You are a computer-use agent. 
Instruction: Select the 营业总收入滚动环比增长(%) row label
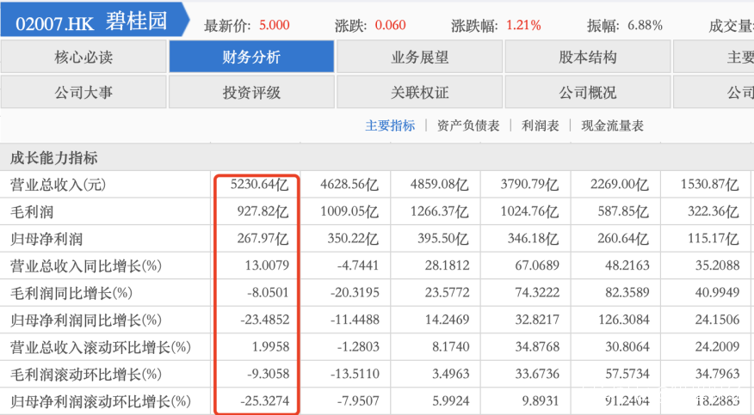point(101,347)
